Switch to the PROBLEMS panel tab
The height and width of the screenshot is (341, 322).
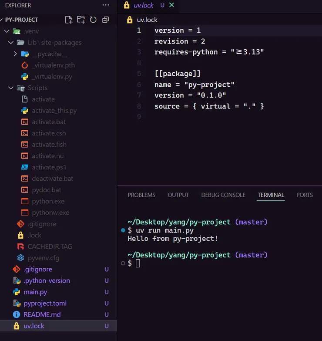141,195
